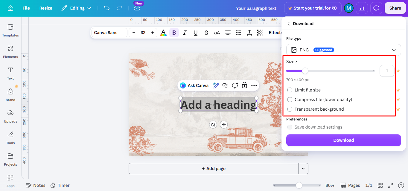This screenshot has width=408, height=191.
Task: Click the download size slider handle
Action: [x=305, y=71]
